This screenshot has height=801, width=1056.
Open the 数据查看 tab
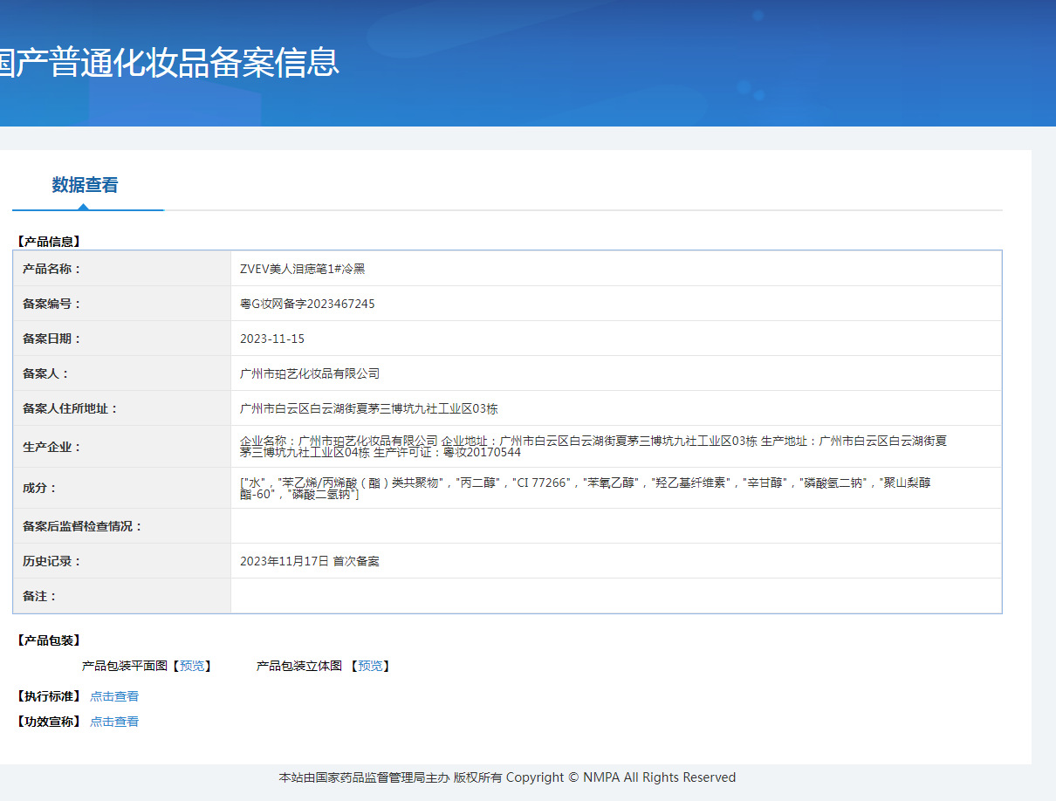[x=85, y=185]
